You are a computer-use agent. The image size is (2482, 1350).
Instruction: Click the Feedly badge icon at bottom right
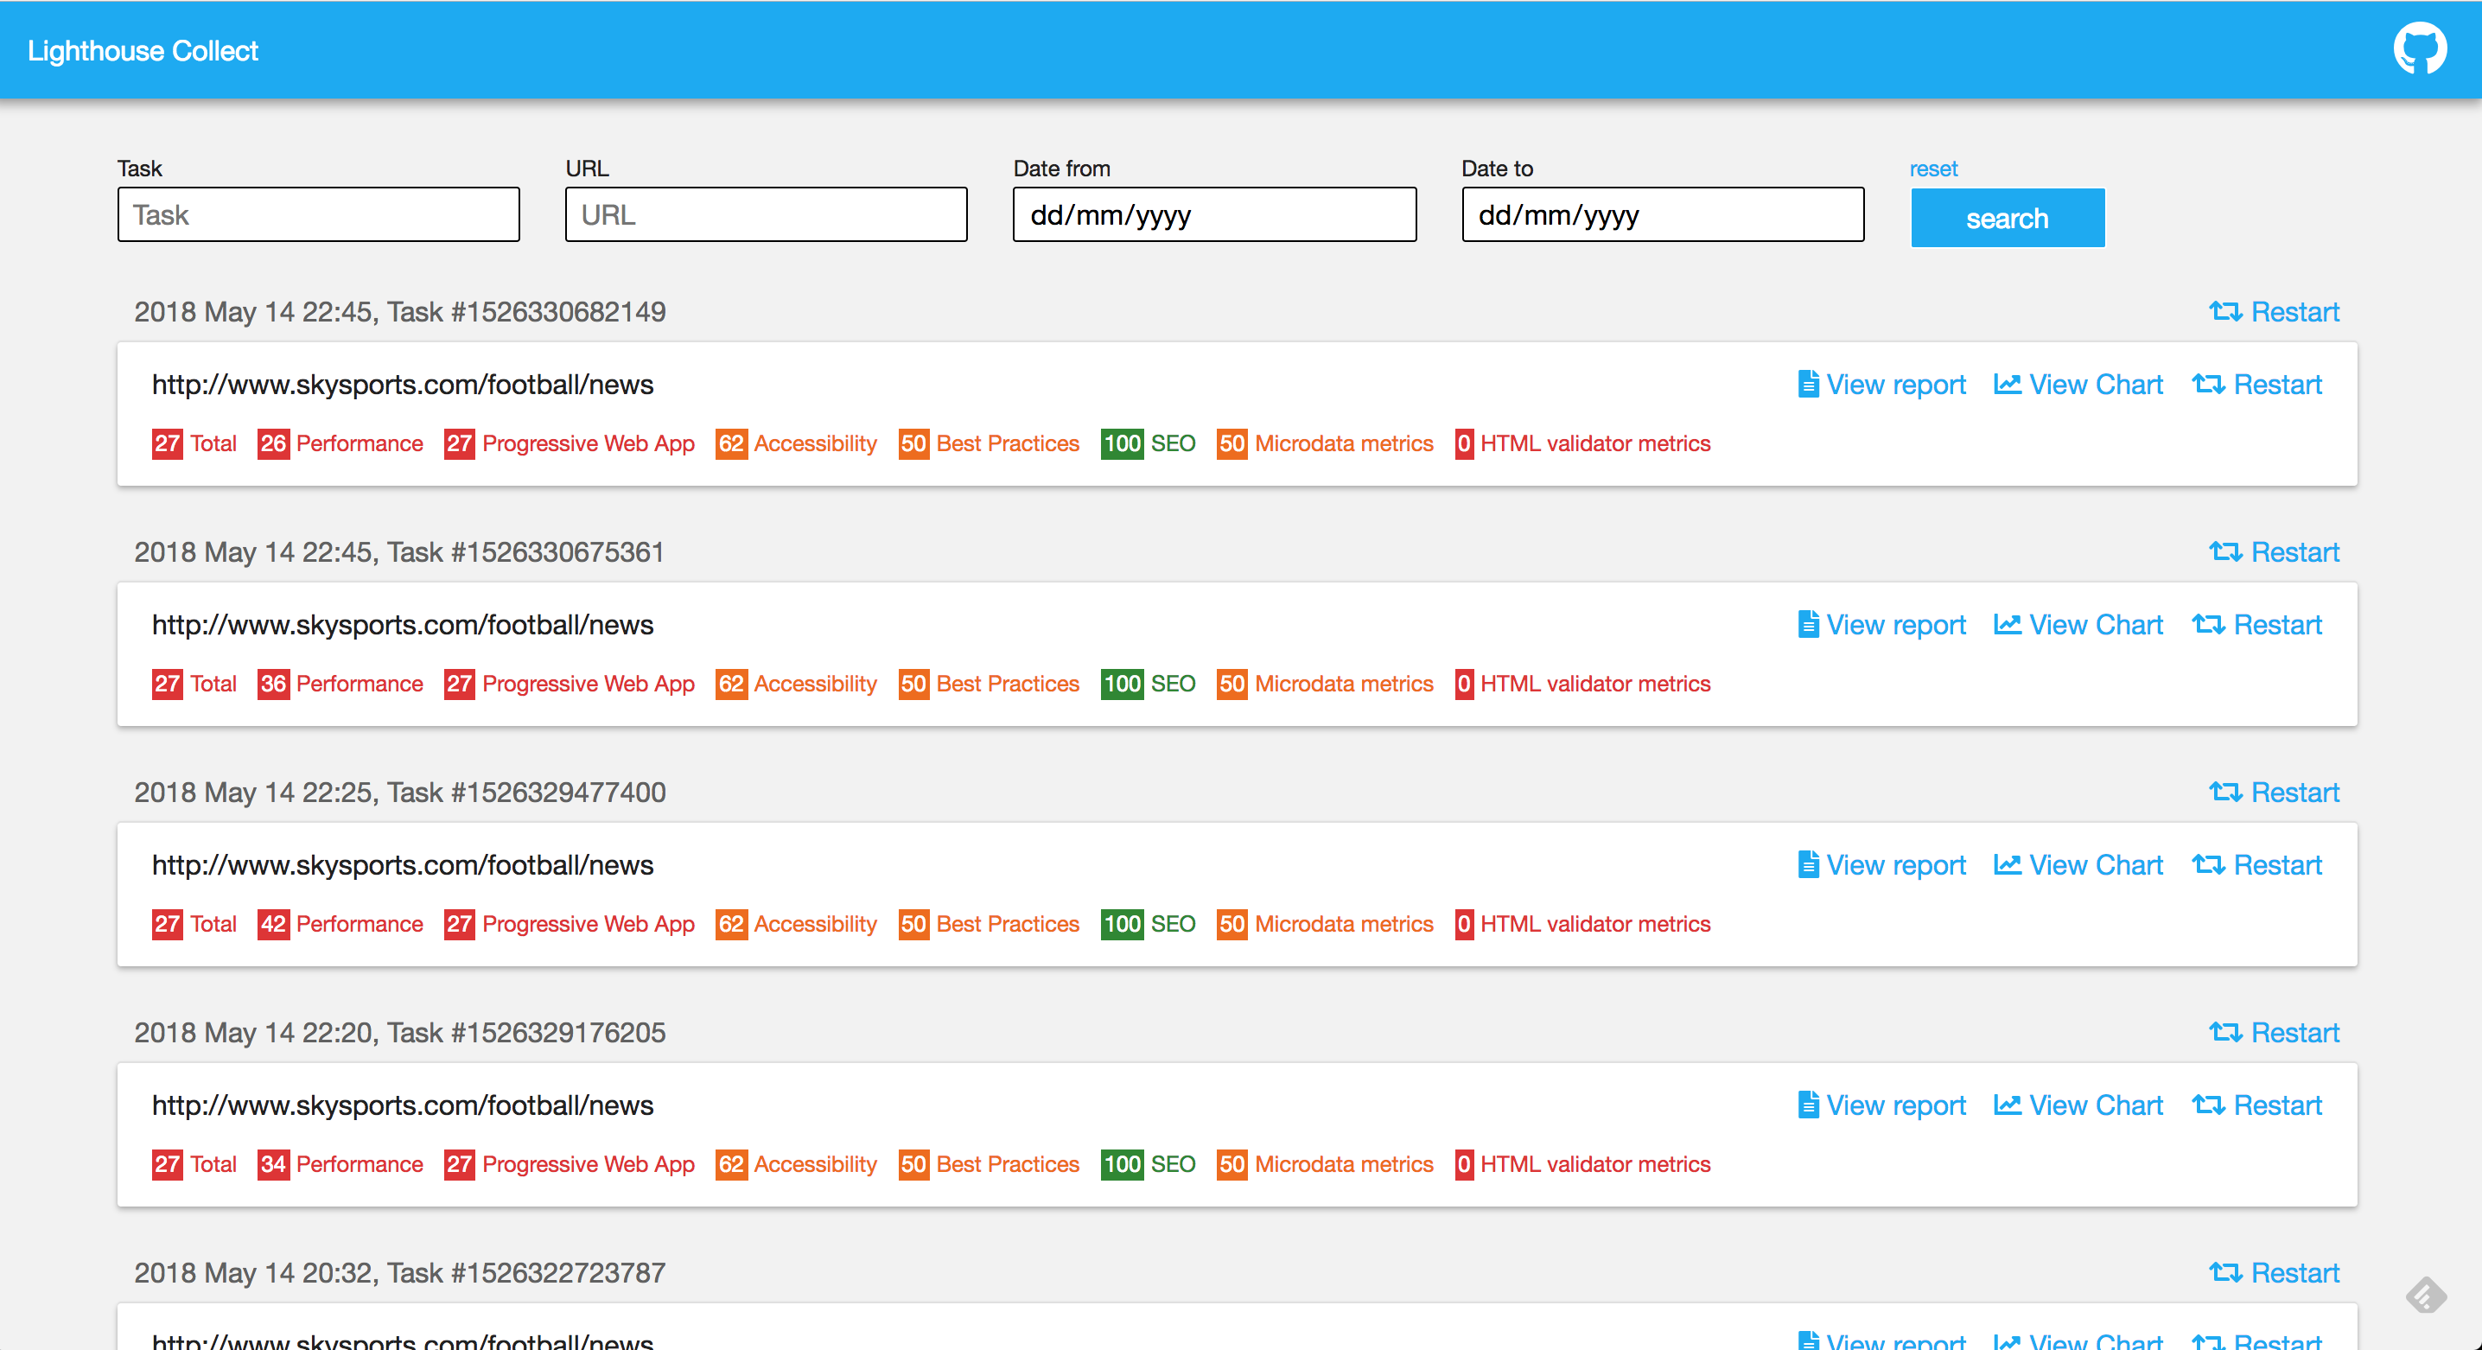pos(2425,1295)
